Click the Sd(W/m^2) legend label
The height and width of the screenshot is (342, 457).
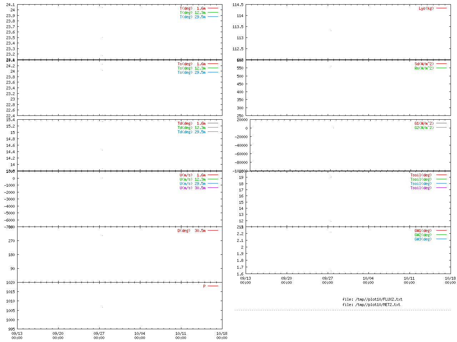[424, 64]
